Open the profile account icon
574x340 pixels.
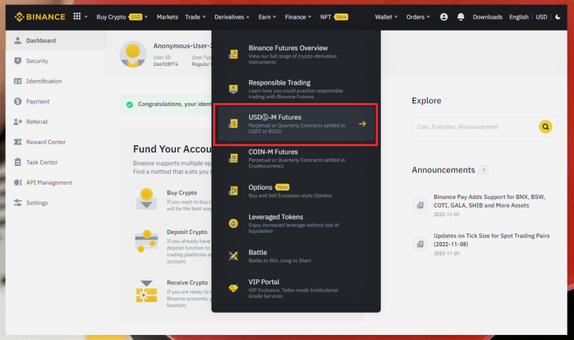click(x=443, y=16)
